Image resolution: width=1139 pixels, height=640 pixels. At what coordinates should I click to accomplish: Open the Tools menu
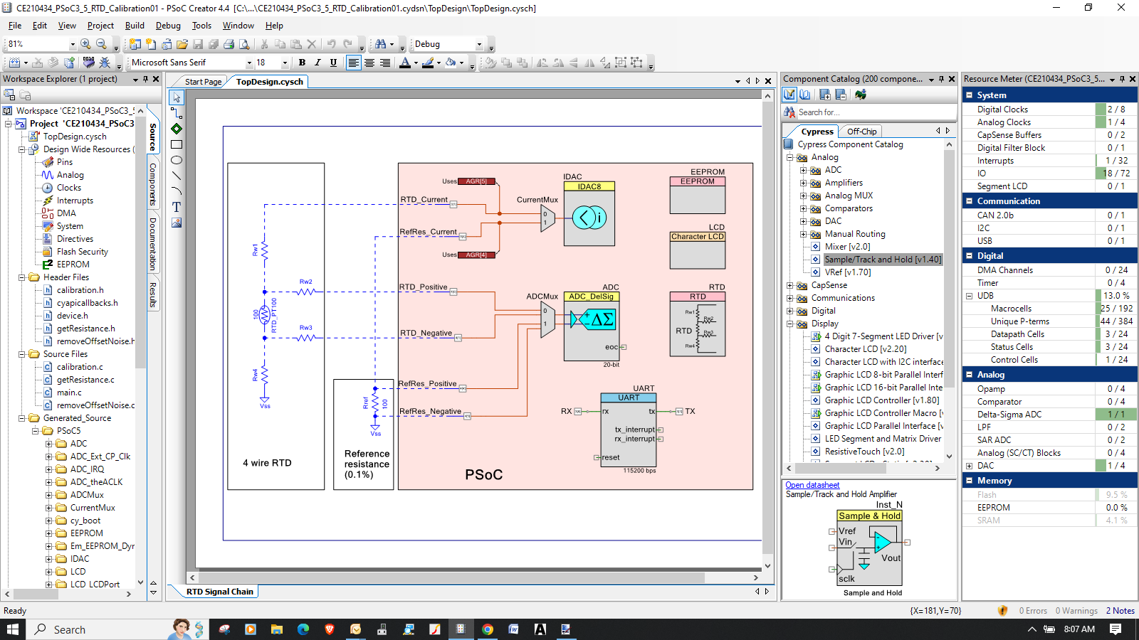[201, 26]
